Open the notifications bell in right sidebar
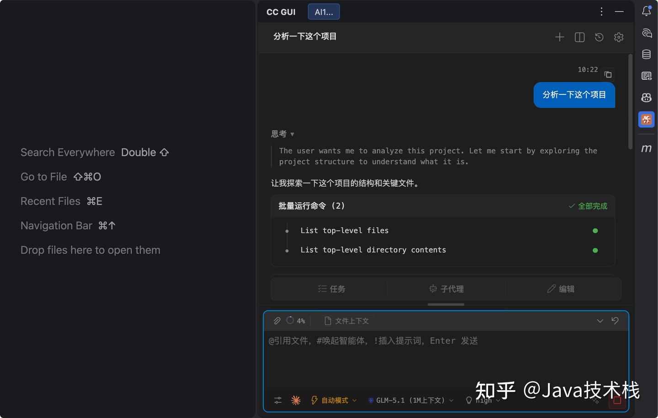Image resolution: width=658 pixels, height=418 pixels. 646,11
